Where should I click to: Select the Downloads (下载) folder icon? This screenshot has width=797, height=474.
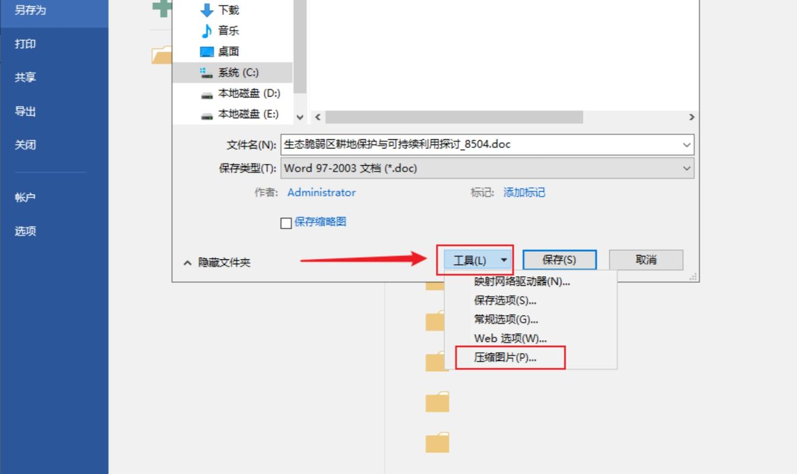207,10
